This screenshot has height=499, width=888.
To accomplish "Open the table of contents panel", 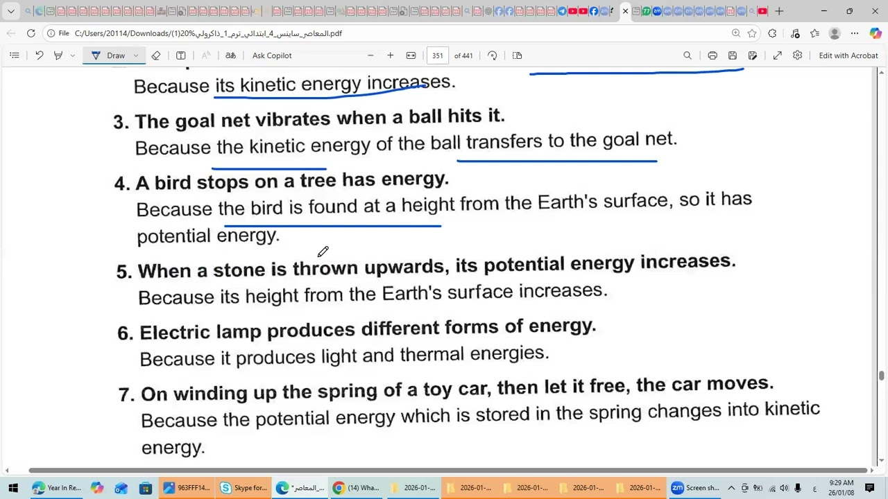I will point(14,55).
